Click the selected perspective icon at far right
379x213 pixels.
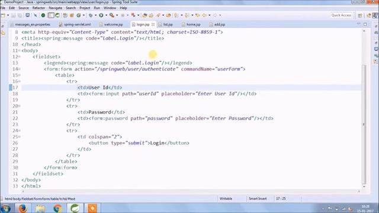point(375,15)
